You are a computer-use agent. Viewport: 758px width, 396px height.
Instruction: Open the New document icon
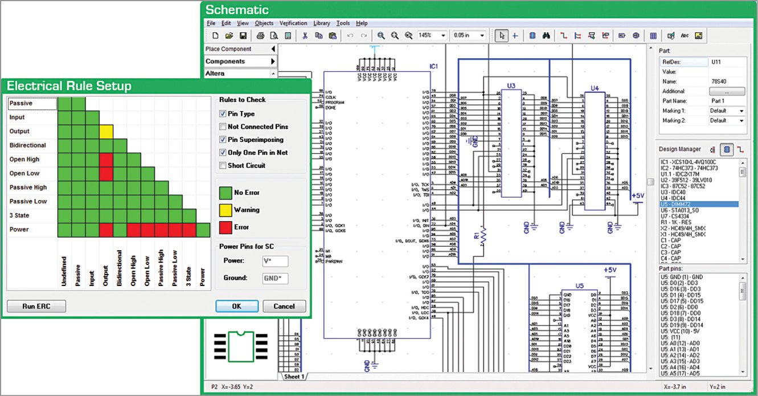[x=215, y=35]
